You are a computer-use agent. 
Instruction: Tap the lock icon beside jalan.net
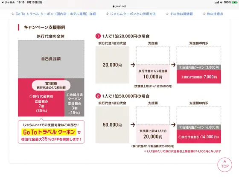114,6
